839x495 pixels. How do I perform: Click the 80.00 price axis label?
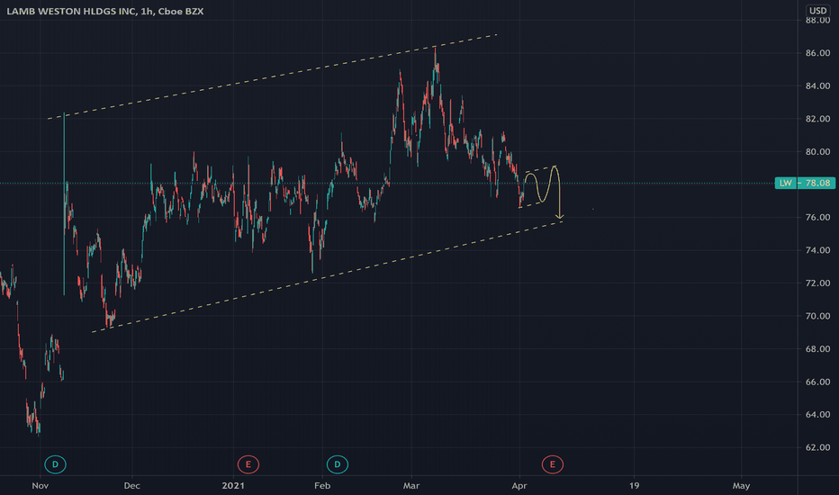817,151
